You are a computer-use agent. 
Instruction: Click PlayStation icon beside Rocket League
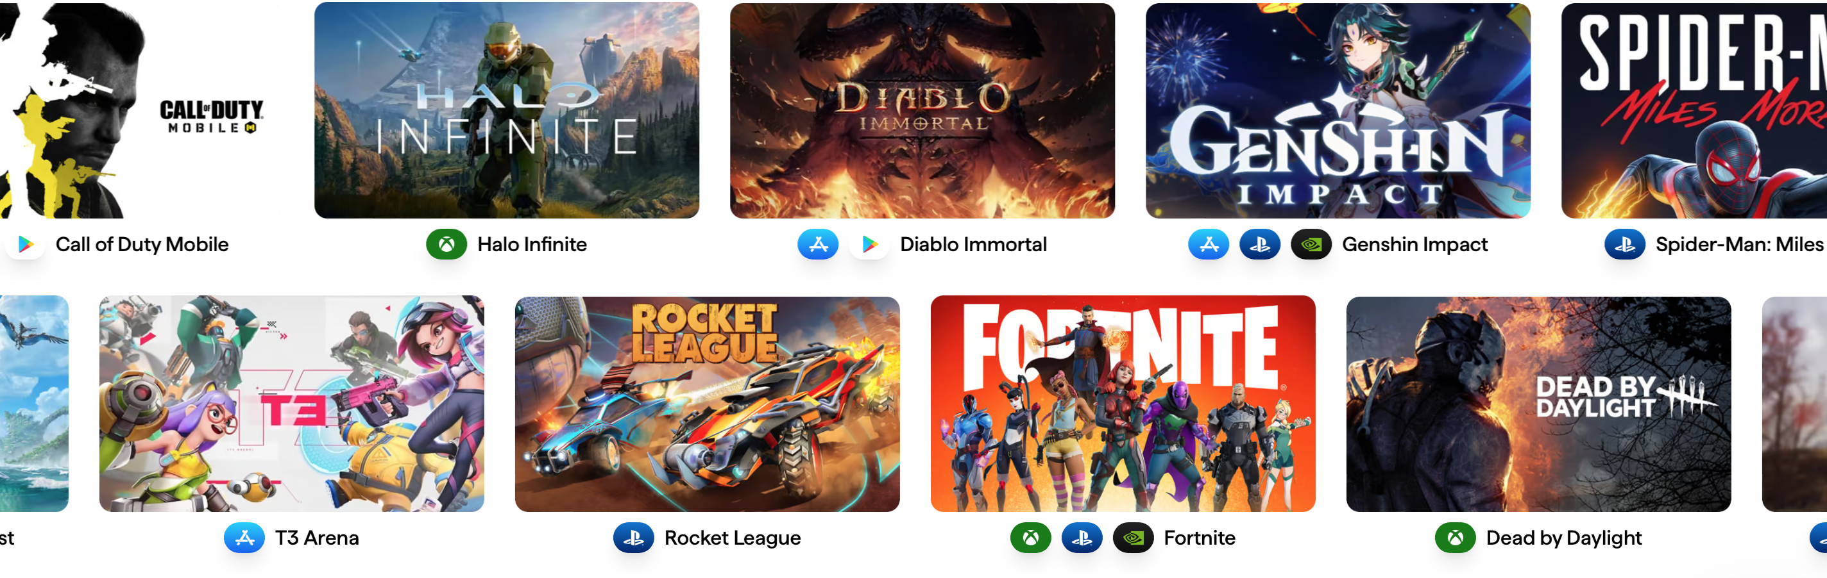click(x=633, y=538)
